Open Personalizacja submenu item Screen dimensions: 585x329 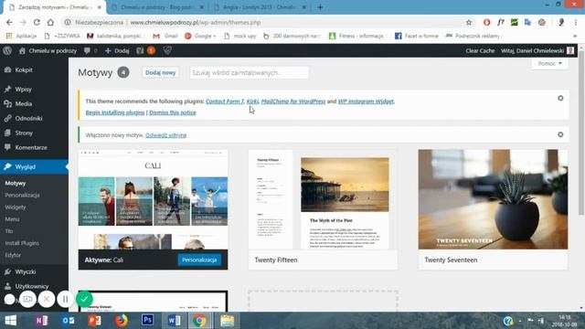22,195
